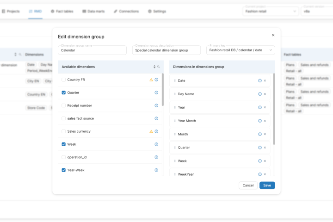Show info for Receipt number
This screenshot has width=333, height=222.
(156, 105)
